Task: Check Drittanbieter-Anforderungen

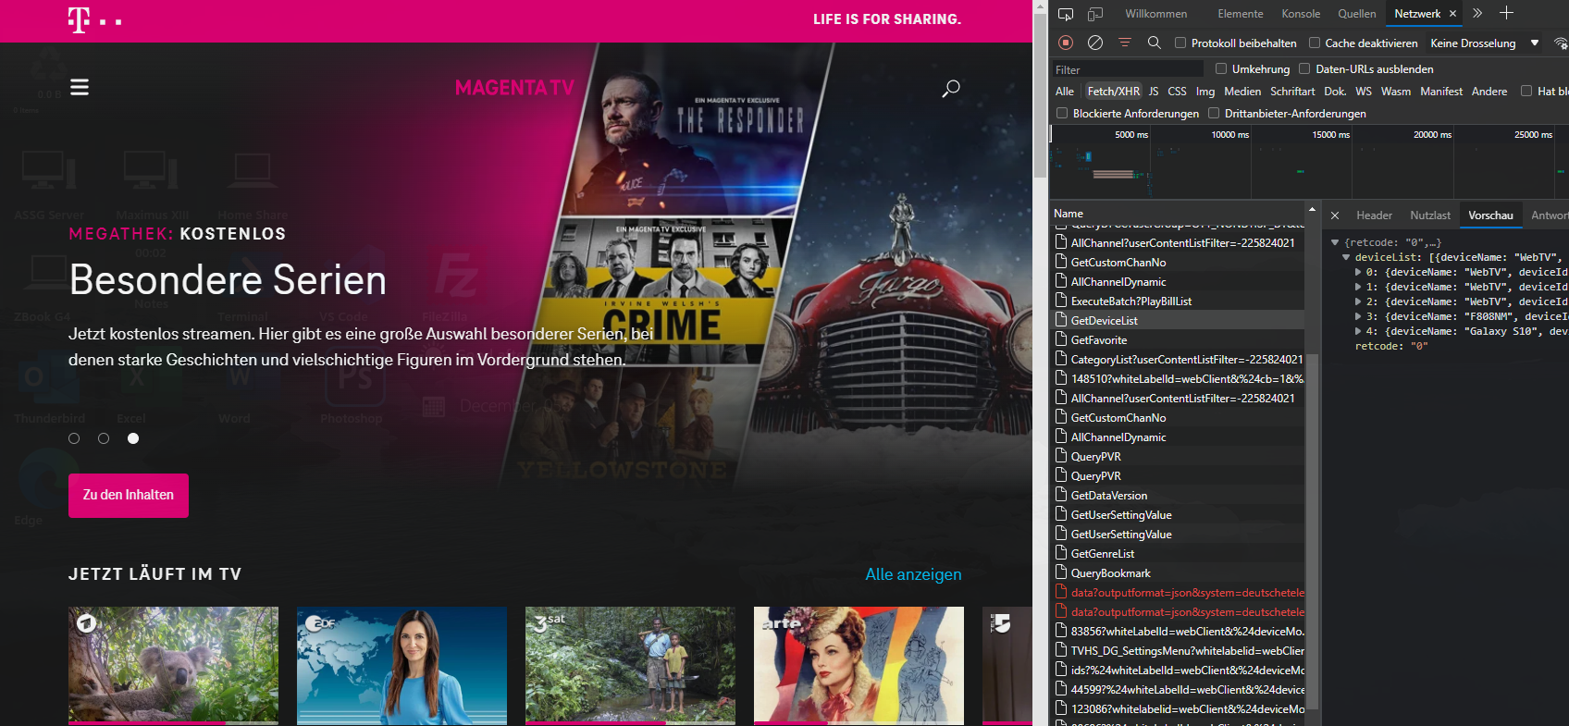Action: coord(1214,113)
